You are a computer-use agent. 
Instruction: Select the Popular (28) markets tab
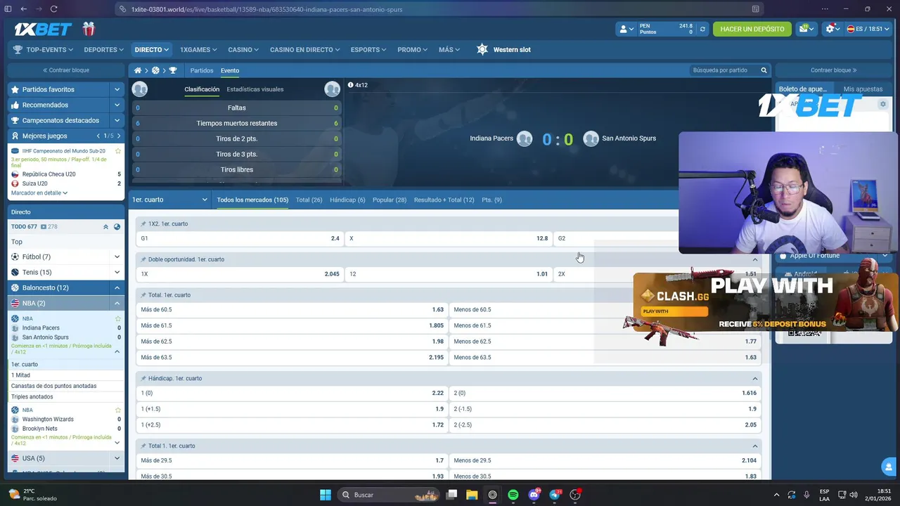pos(390,200)
